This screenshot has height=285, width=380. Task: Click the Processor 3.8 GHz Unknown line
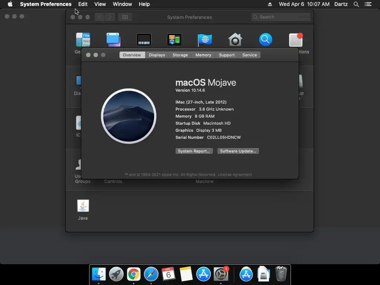pyautogui.click(x=204, y=109)
